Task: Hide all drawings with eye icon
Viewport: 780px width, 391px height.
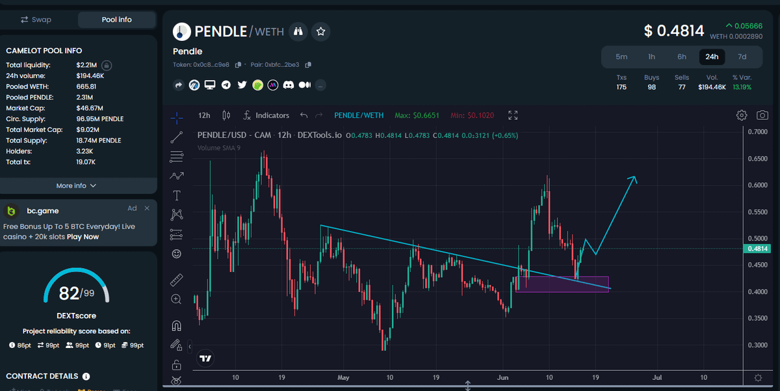Action: coord(176,381)
